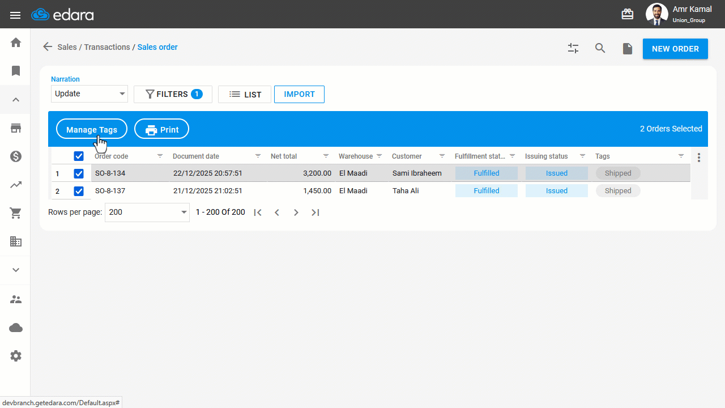The height and width of the screenshot is (408, 725).
Task: Click the Print button
Action: [x=161, y=129]
